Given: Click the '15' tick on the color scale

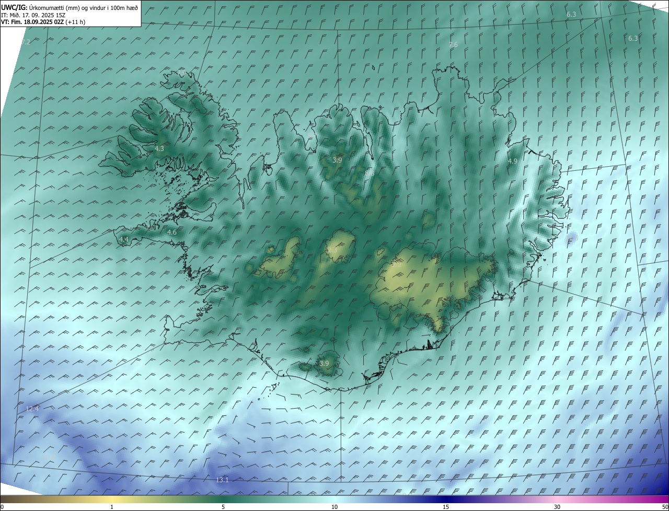Looking at the screenshot, I should click(446, 507).
